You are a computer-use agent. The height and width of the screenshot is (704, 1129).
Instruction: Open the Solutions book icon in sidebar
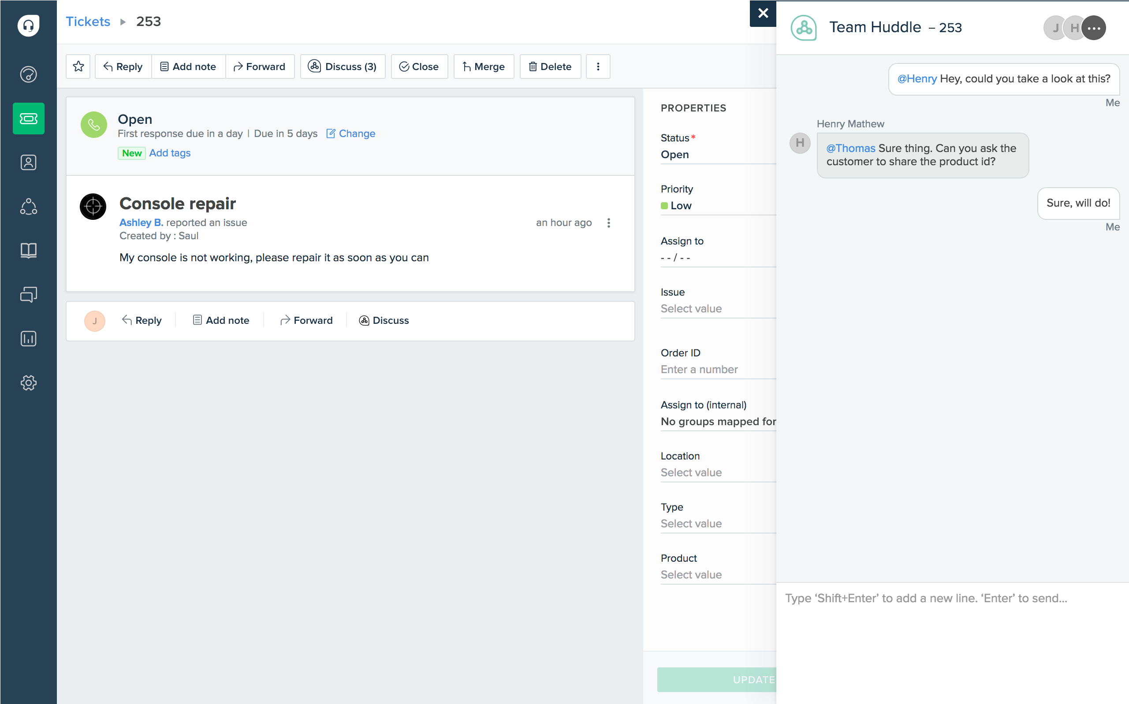click(x=28, y=251)
